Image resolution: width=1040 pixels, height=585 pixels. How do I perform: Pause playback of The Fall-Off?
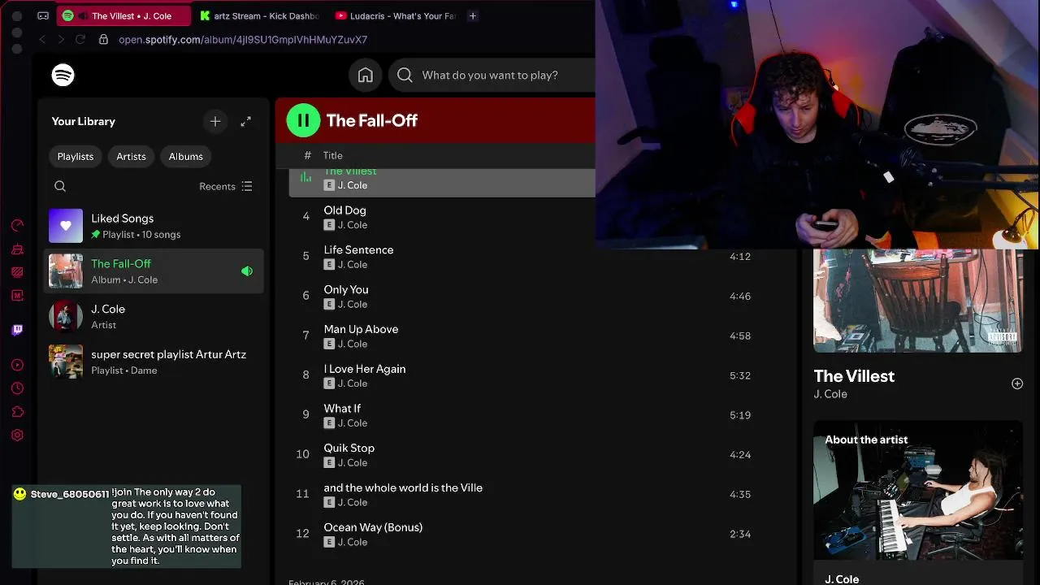tap(303, 120)
